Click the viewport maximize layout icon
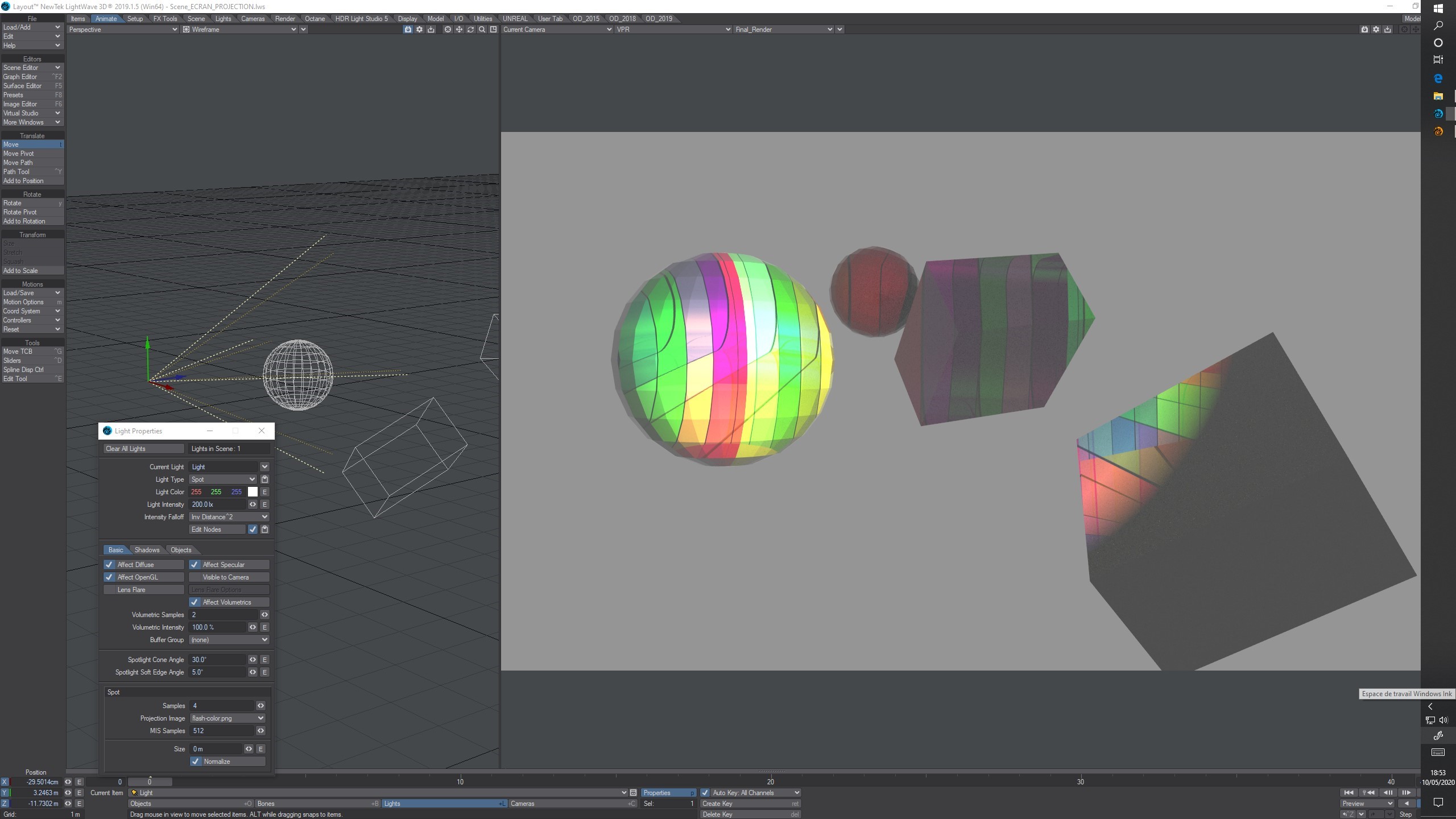This screenshot has height=819, width=1456. [493, 30]
